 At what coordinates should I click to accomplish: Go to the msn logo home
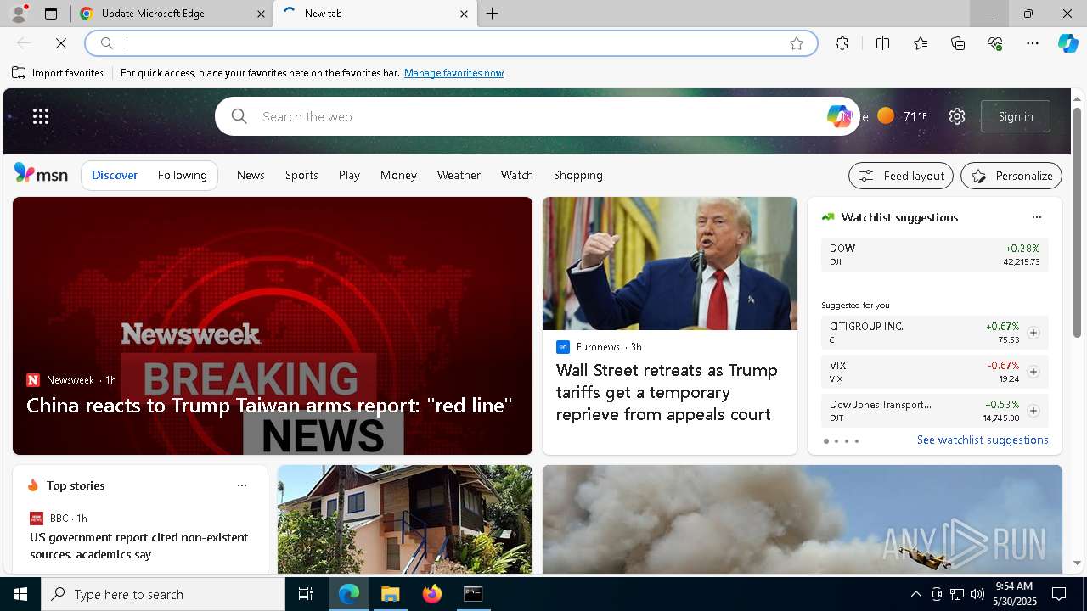41,174
